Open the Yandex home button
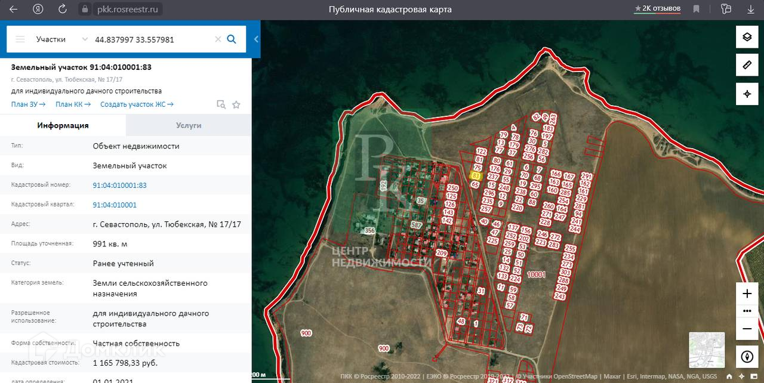 [38, 10]
